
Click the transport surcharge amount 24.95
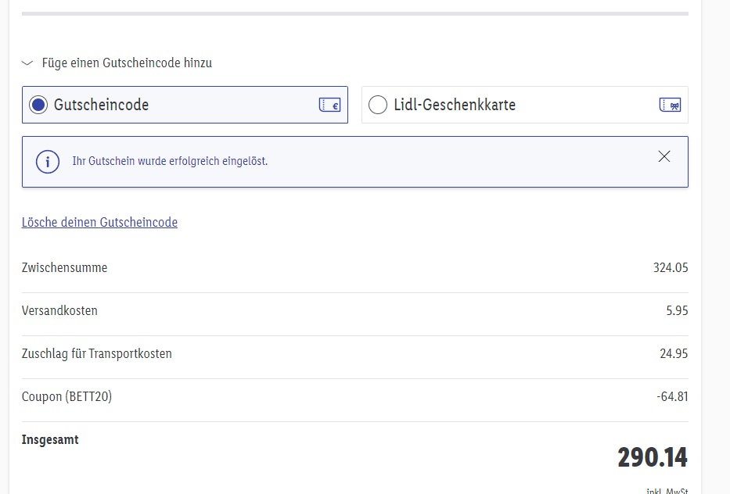click(x=674, y=354)
